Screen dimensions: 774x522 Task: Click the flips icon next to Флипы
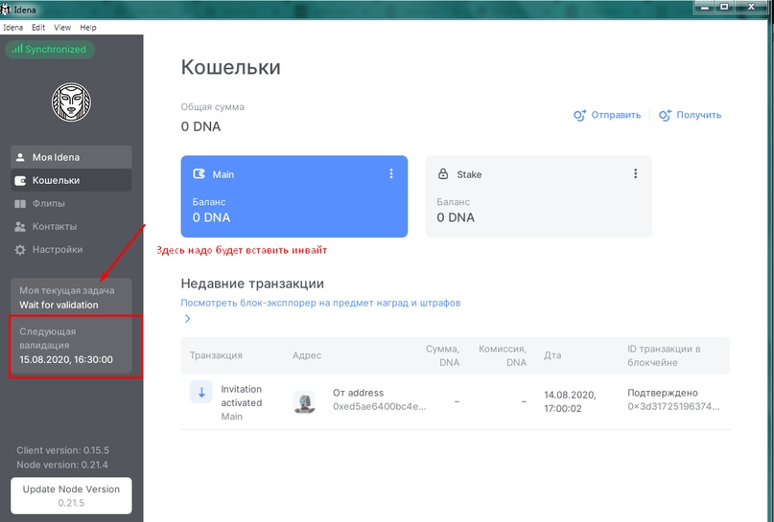20,204
